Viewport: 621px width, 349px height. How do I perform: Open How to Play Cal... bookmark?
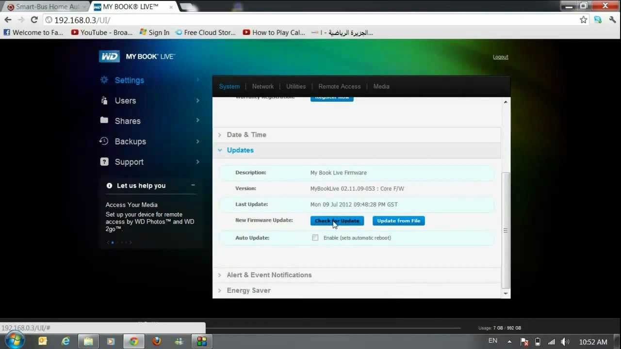coord(274,32)
